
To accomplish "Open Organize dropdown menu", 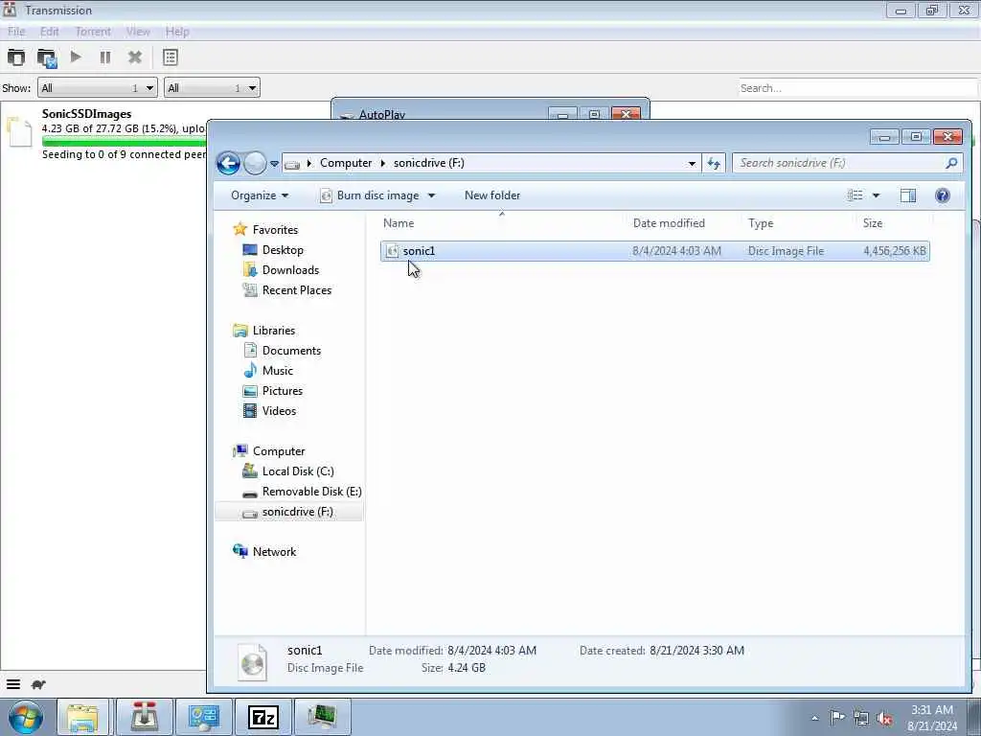I will (x=260, y=195).
